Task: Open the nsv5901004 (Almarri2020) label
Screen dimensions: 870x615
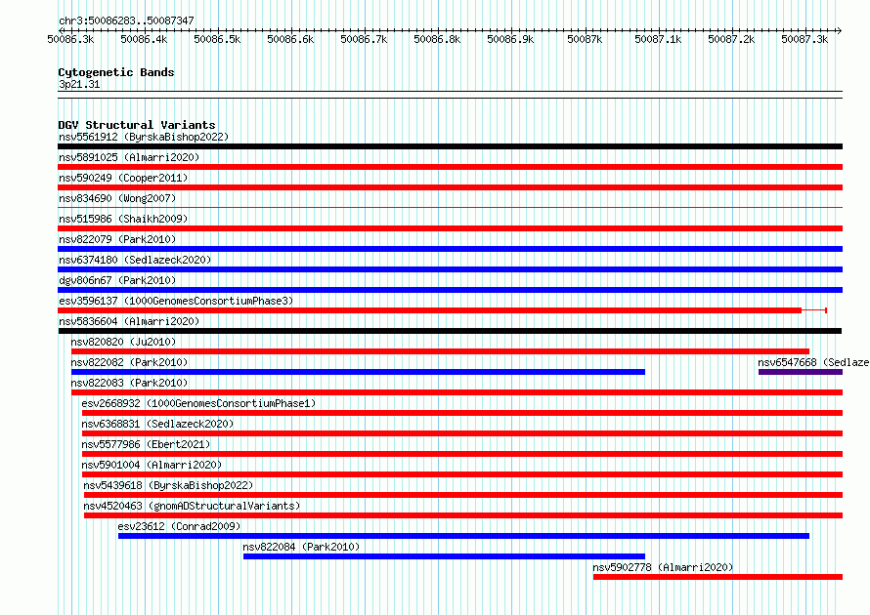Action: point(152,465)
